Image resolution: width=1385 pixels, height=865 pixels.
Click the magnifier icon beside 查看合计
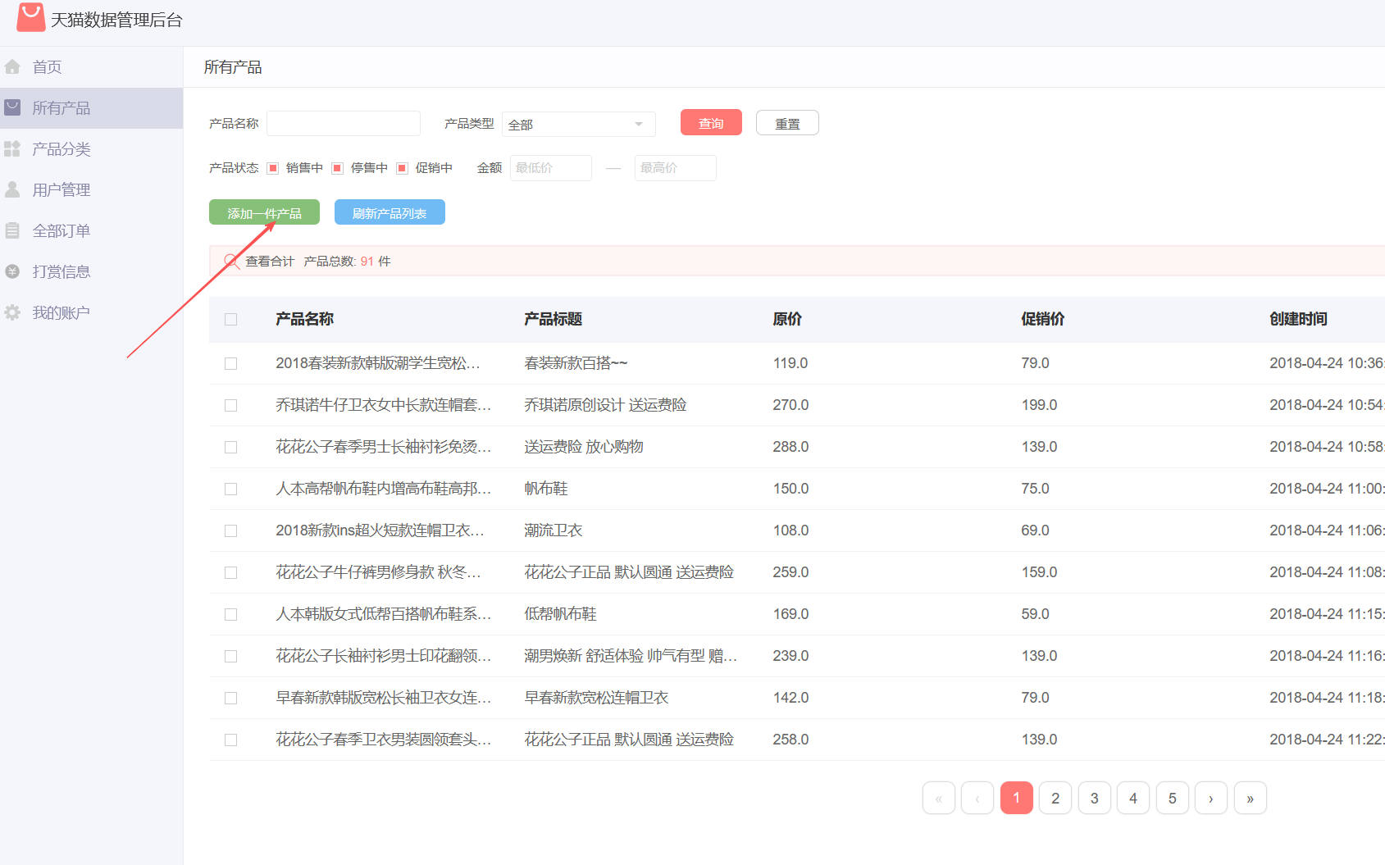tap(232, 262)
